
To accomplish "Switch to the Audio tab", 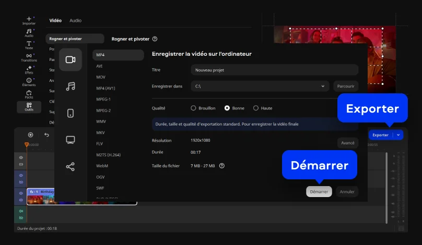I will (75, 20).
